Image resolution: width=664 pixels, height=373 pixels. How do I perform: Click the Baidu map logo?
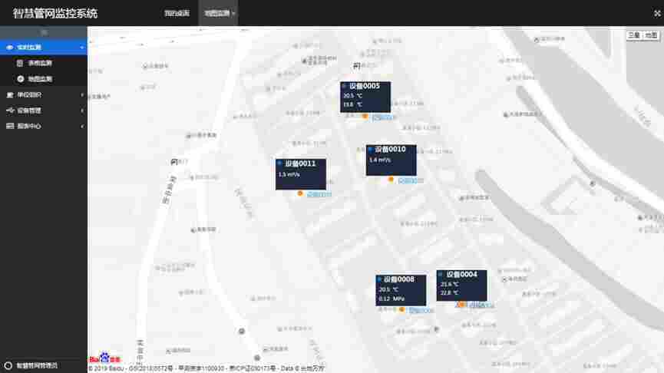105,358
